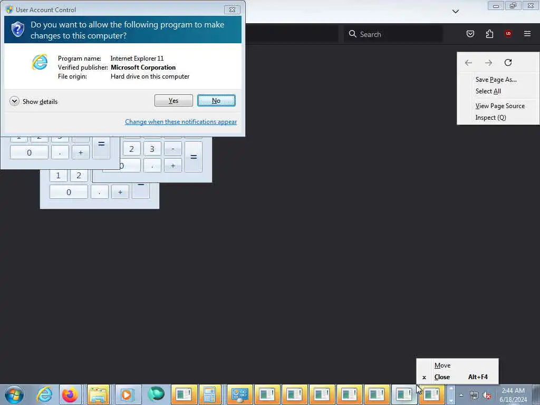Switch to Firefox from the taskbar
This screenshot has width=540, height=405.
70,394
